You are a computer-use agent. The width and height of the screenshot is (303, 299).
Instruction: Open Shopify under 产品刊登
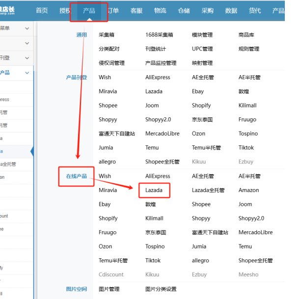201,106
